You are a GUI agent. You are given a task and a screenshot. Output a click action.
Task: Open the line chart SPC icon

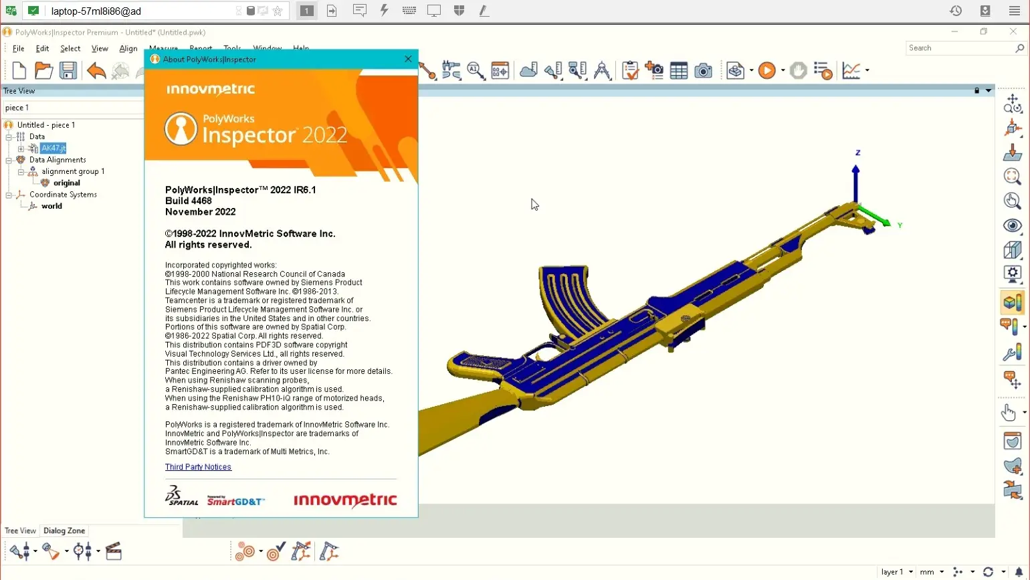click(851, 70)
